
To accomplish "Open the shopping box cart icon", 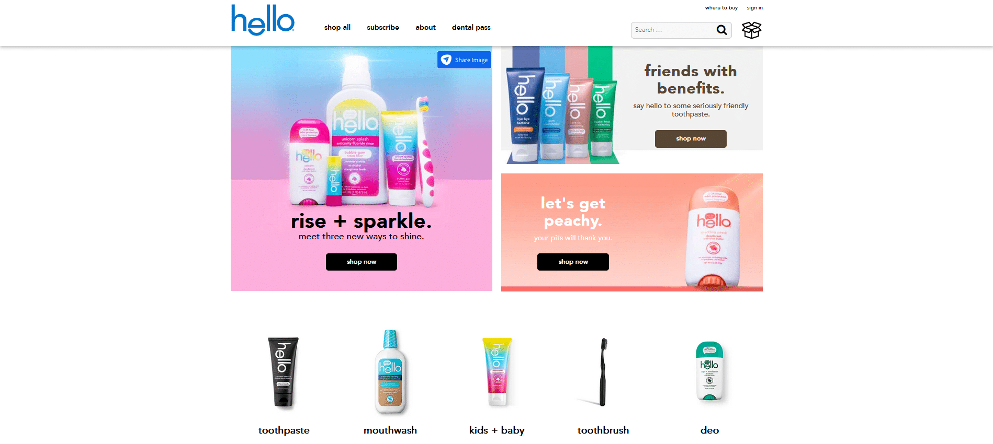I will [x=751, y=30].
